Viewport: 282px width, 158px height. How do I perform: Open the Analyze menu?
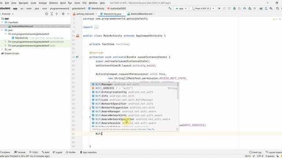[43, 3]
